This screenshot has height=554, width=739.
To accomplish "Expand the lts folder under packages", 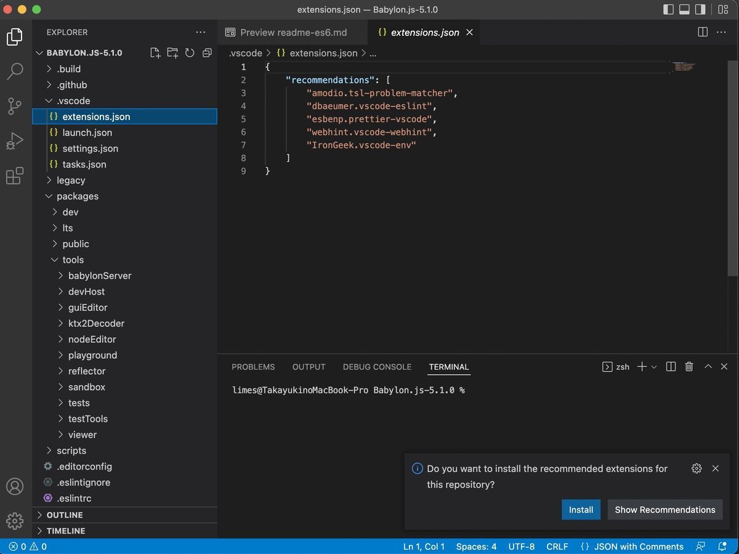I will point(67,228).
